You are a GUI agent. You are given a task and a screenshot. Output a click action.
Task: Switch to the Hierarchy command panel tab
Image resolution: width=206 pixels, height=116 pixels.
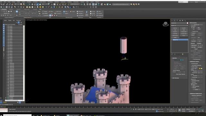point(177,21)
